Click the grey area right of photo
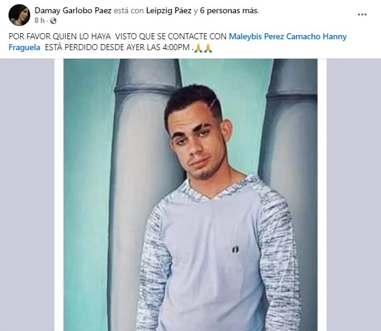 pos(354,195)
